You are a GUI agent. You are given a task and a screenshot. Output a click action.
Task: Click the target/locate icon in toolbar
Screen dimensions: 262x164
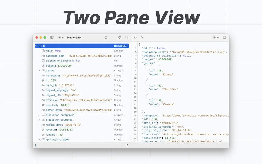coord(119,37)
